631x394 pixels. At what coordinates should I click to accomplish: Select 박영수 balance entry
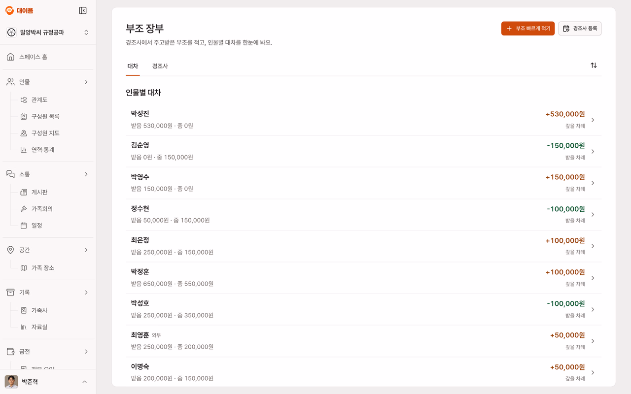click(363, 183)
